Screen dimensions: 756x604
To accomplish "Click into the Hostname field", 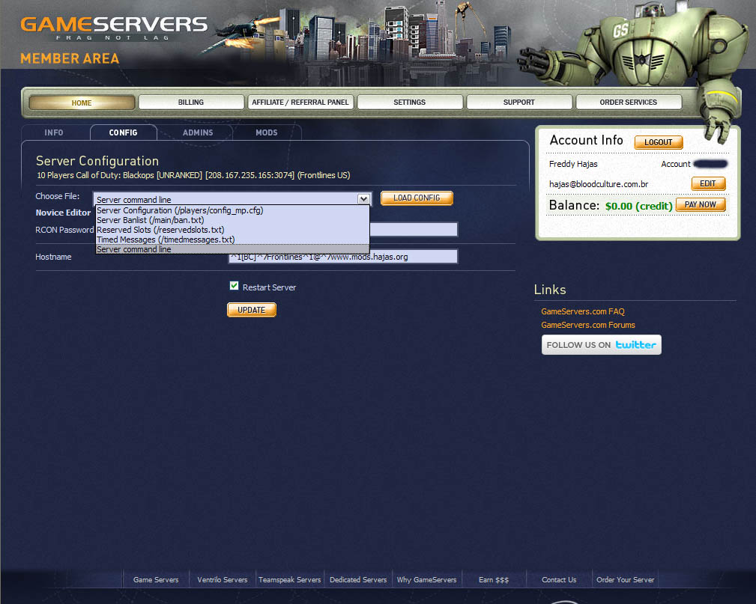I will [343, 257].
